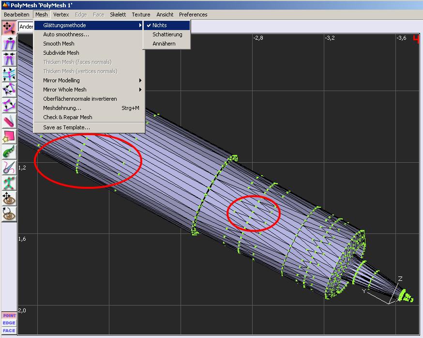Expand the Mirror Whole Mesh submenu
This screenshot has height=338, width=423.
point(89,90)
